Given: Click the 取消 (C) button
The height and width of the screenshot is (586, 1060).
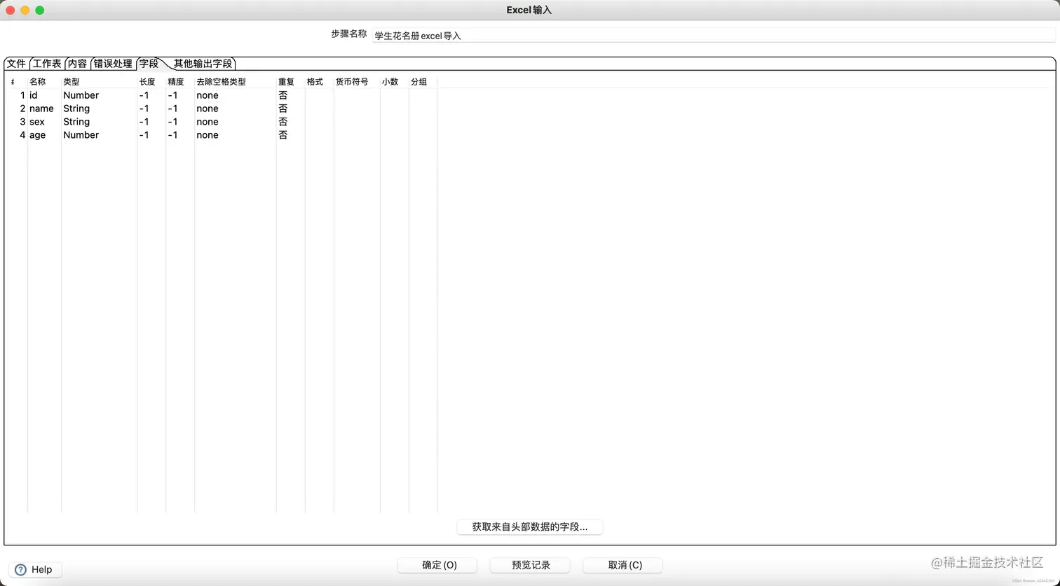Looking at the screenshot, I should click(x=623, y=565).
